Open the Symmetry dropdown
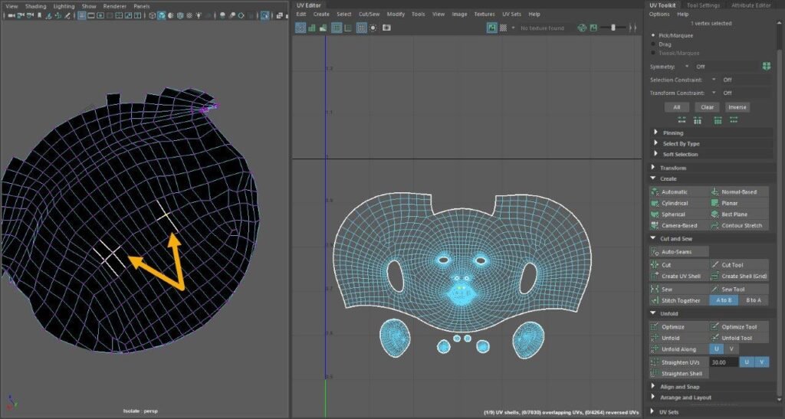The image size is (785, 419). coord(686,67)
